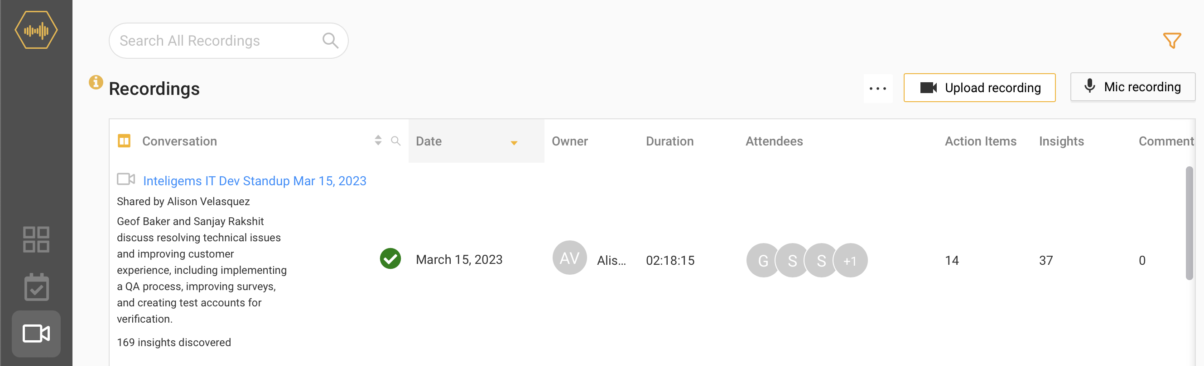Focus the Search All Recordings field

[215, 41]
